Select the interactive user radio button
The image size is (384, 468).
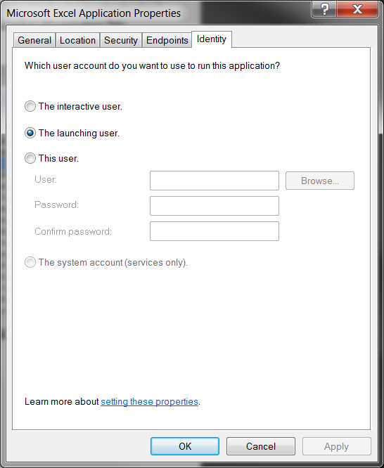click(30, 106)
